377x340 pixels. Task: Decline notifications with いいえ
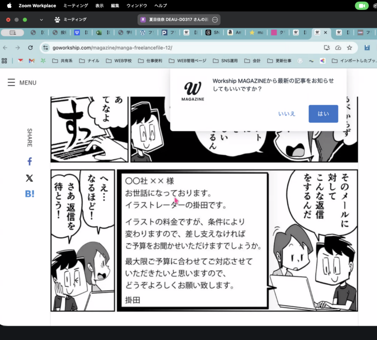[287, 114]
